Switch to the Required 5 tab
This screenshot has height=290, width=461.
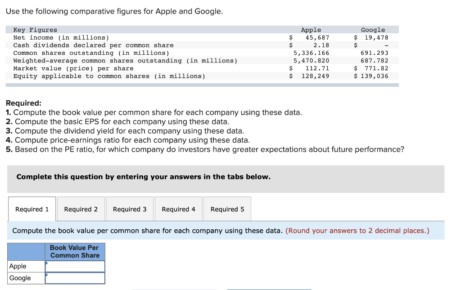(227, 209)
